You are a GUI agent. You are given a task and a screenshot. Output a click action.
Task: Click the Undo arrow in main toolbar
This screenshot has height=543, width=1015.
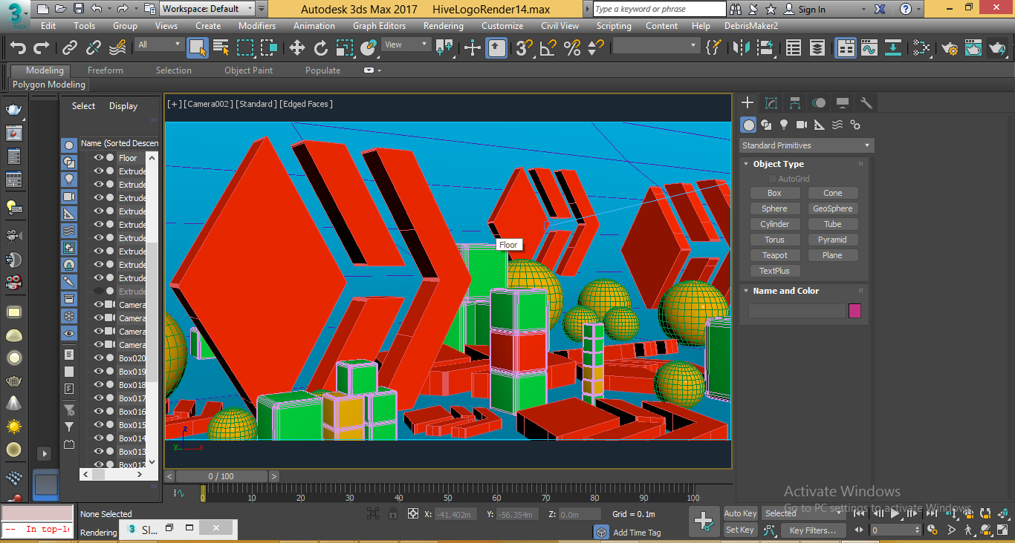pyautogui.click(x=18, y=48)
